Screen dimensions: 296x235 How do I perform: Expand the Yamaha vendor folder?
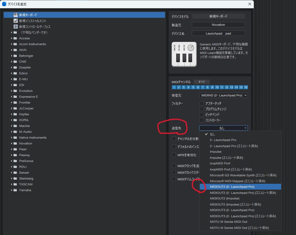click(x=12, y=190)
